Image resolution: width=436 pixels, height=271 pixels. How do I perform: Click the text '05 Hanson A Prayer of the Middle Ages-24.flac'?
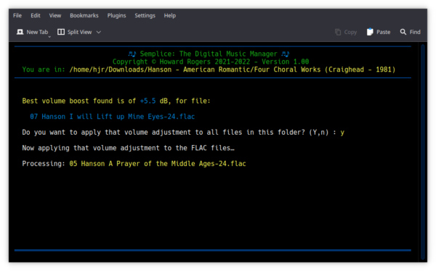158,164
